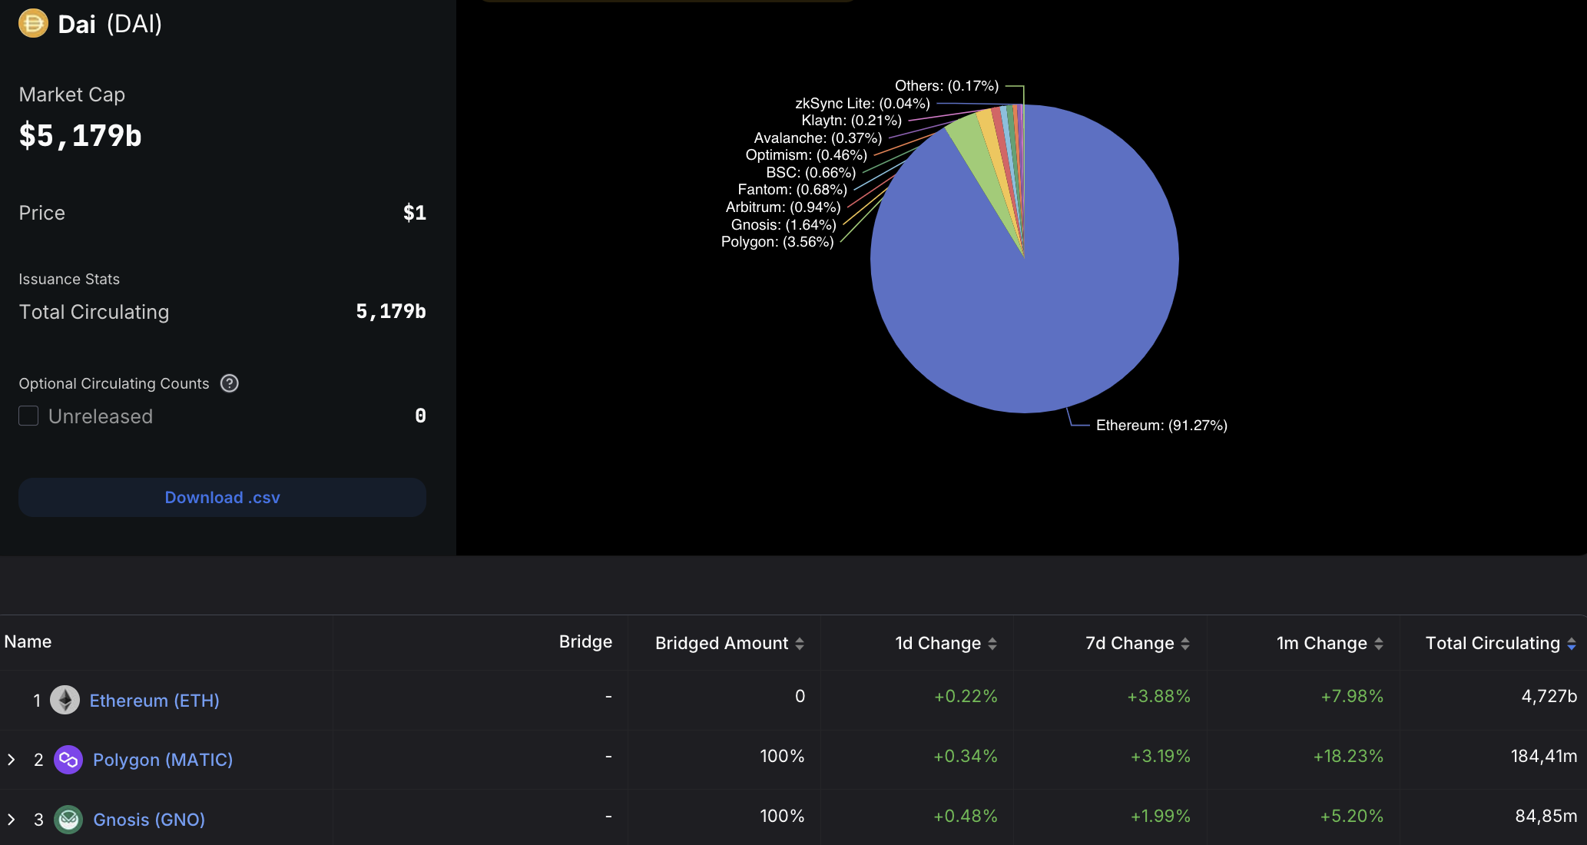The image size is (1587, 845).
Task: Click Ethereum's +3.88% 7d change cell
Action: point(1158,696)
